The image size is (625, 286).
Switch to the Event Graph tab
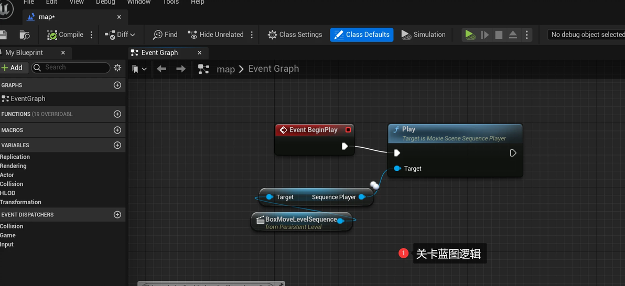159,52
